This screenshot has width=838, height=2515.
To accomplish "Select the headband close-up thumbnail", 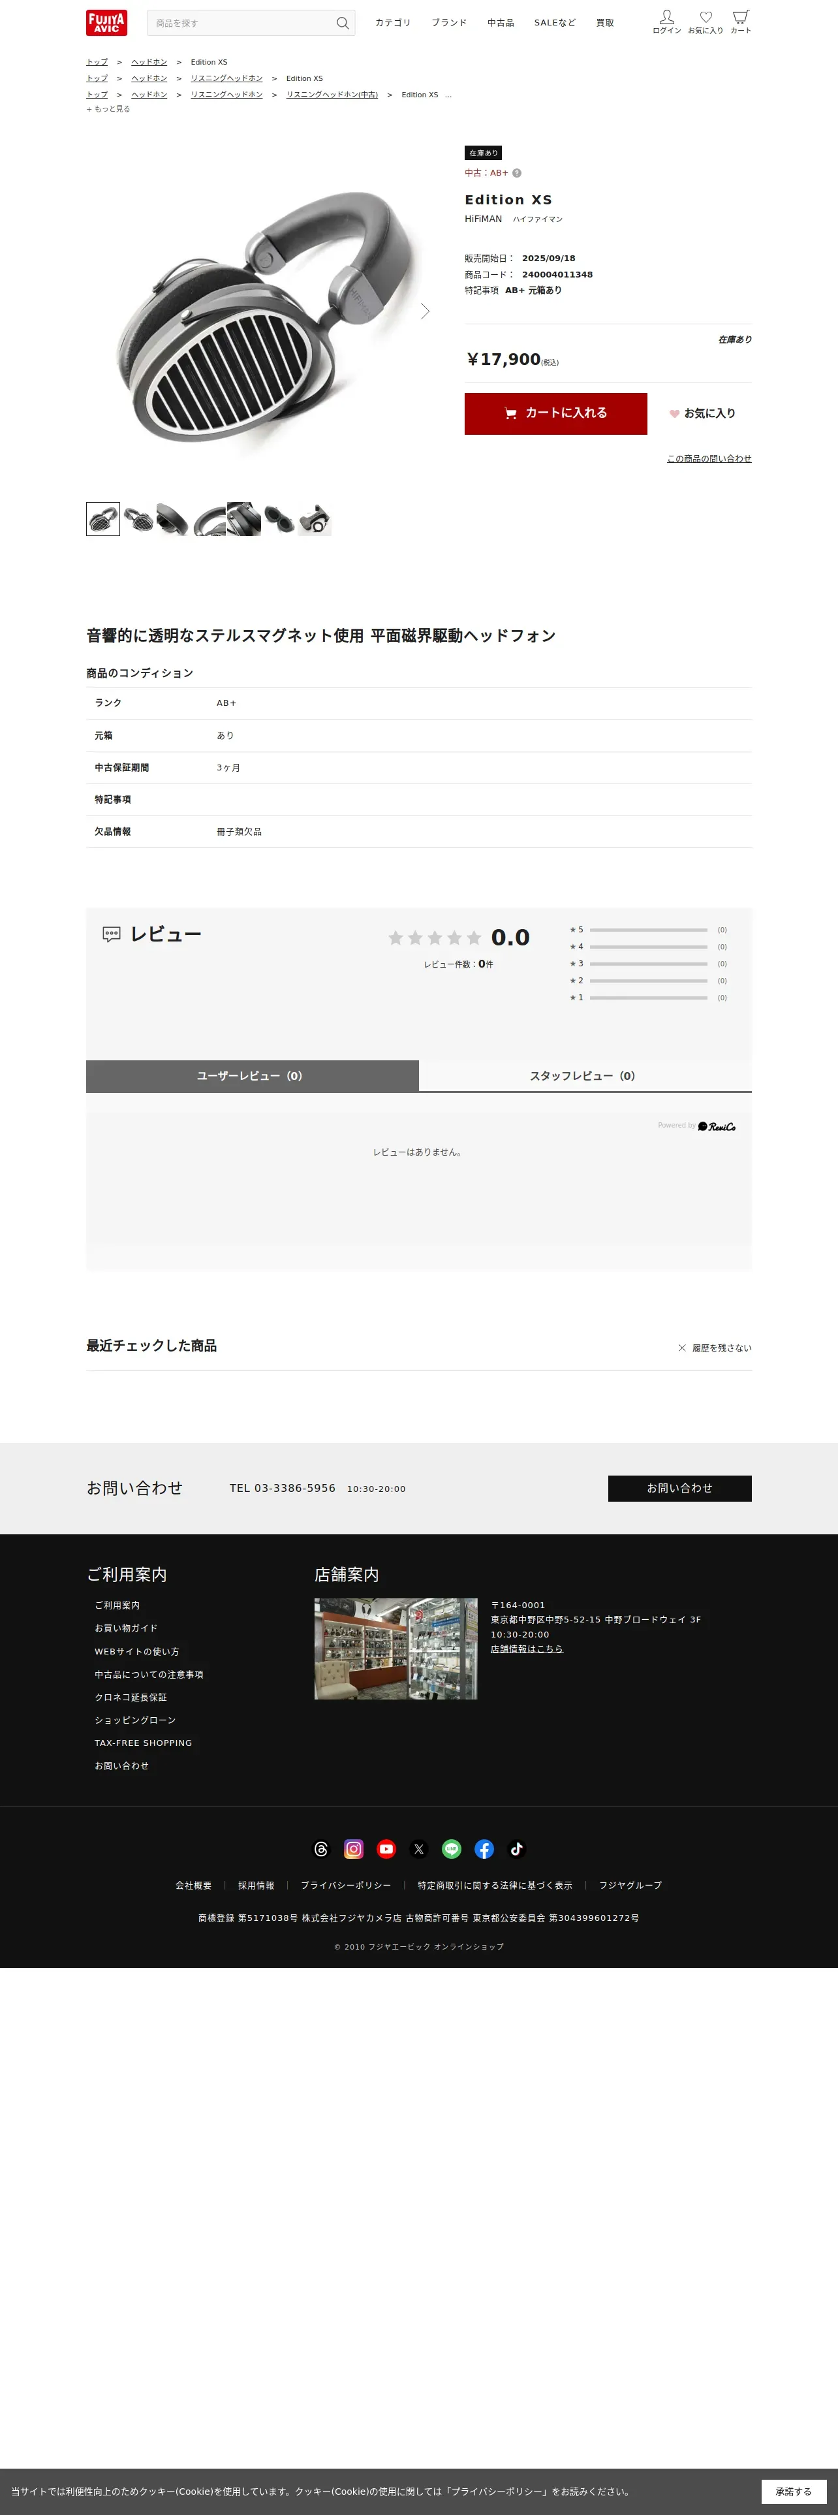I will click(x=209, y=520).
